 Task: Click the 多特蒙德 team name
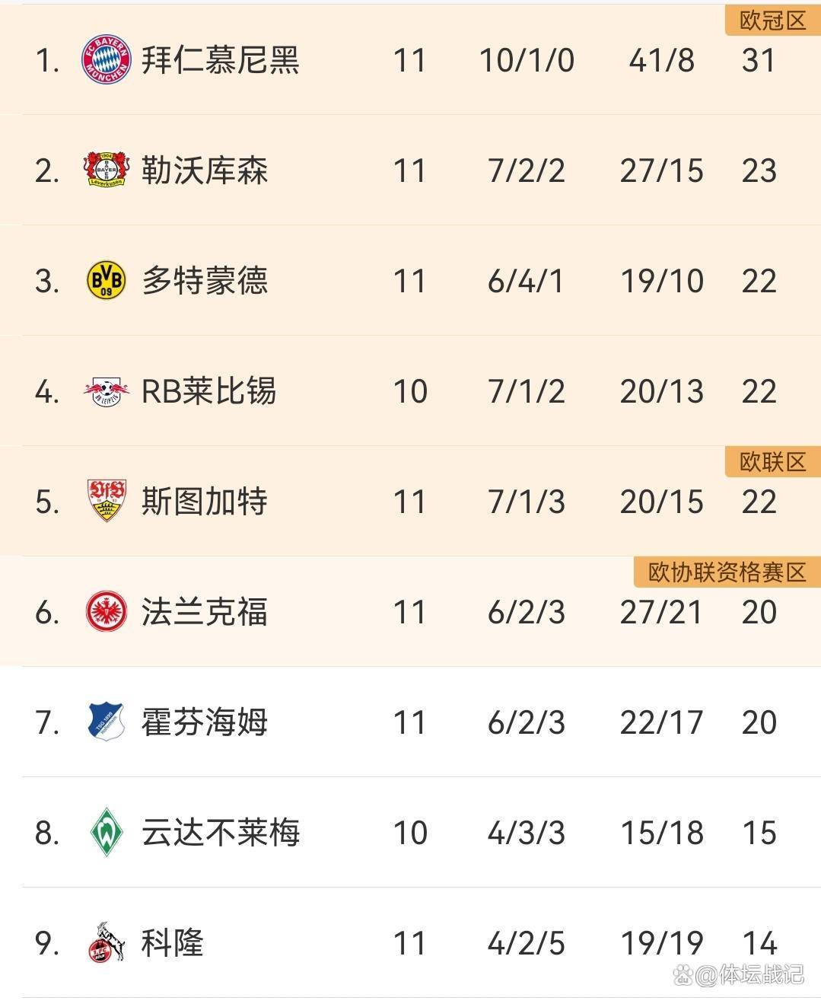point(204,281)
